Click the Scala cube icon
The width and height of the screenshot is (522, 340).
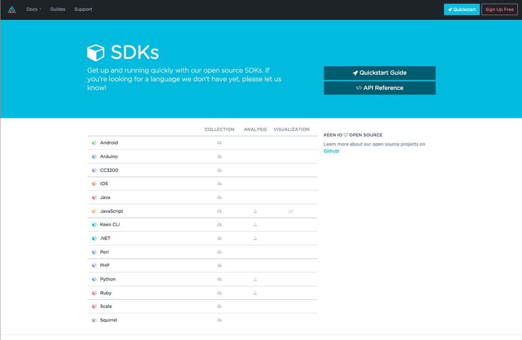click(94, 306)
